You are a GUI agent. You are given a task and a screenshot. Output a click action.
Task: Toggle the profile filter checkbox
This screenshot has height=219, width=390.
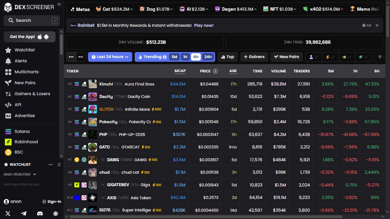pyautogui.click(x=314, y=57)
